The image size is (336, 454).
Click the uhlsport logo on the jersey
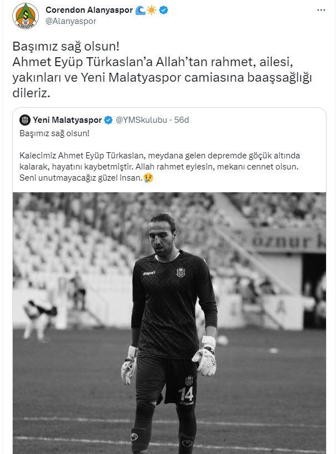[x=149, y=273]
